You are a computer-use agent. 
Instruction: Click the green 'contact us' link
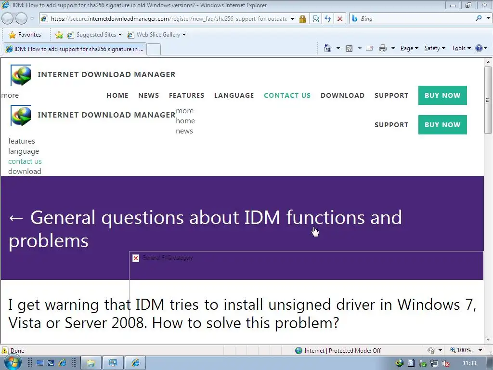pyautogui.click(x=25, y=161)
